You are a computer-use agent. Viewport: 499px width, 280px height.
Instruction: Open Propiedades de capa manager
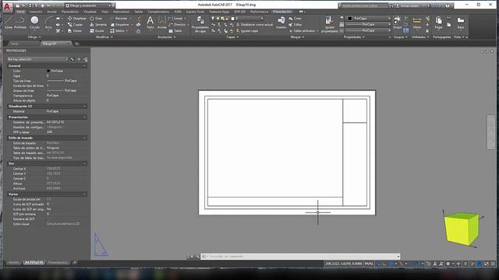pyautogui.click(x=200, y=24)
